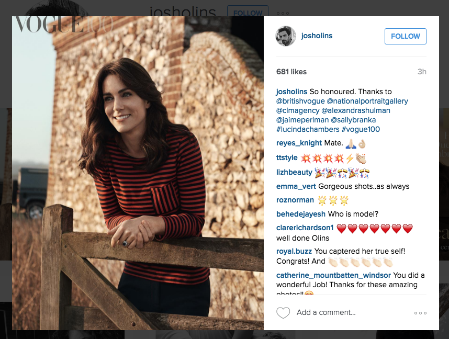Image resolution: width=449 pixels, height=339 pixels.
Task: Like the post with the heart icon
Action: click(283, 313)
